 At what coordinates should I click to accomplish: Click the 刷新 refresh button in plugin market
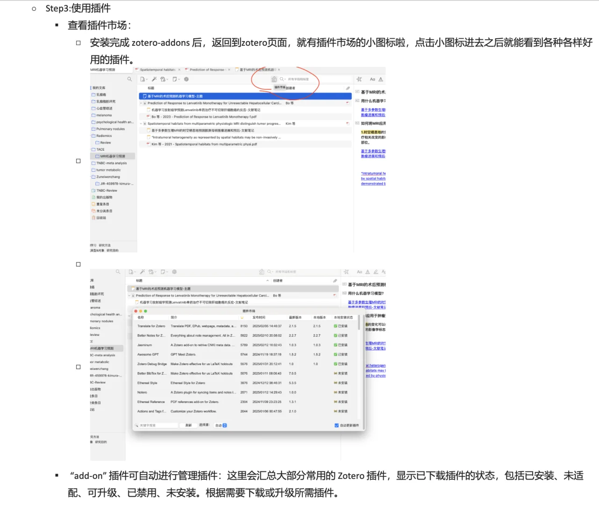pos(188,425)
